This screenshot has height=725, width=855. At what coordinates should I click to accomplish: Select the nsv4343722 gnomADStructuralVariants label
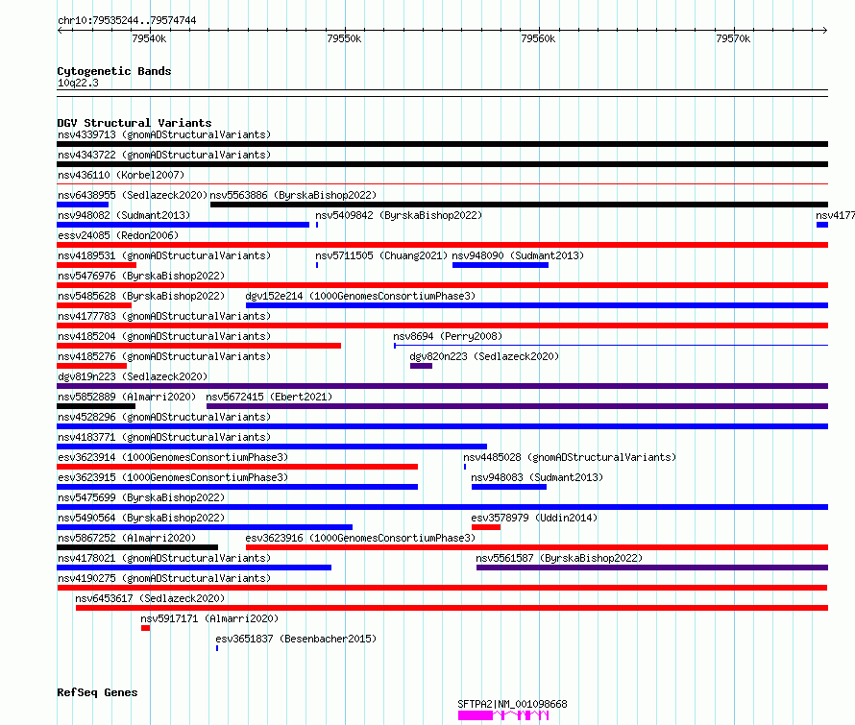click(x=164, y=155)
